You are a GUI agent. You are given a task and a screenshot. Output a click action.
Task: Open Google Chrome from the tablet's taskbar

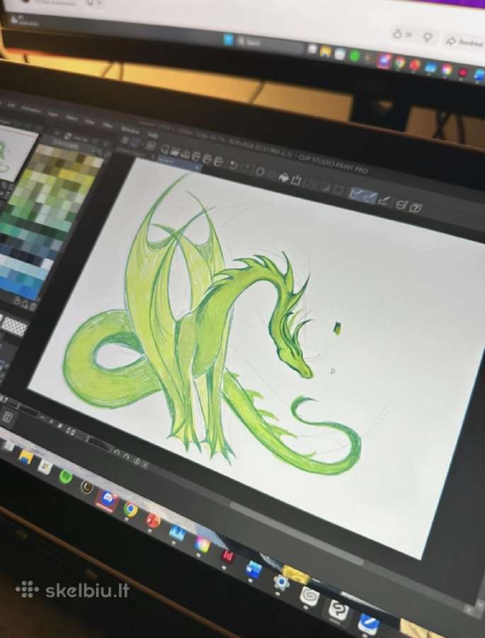coord(130,508)
